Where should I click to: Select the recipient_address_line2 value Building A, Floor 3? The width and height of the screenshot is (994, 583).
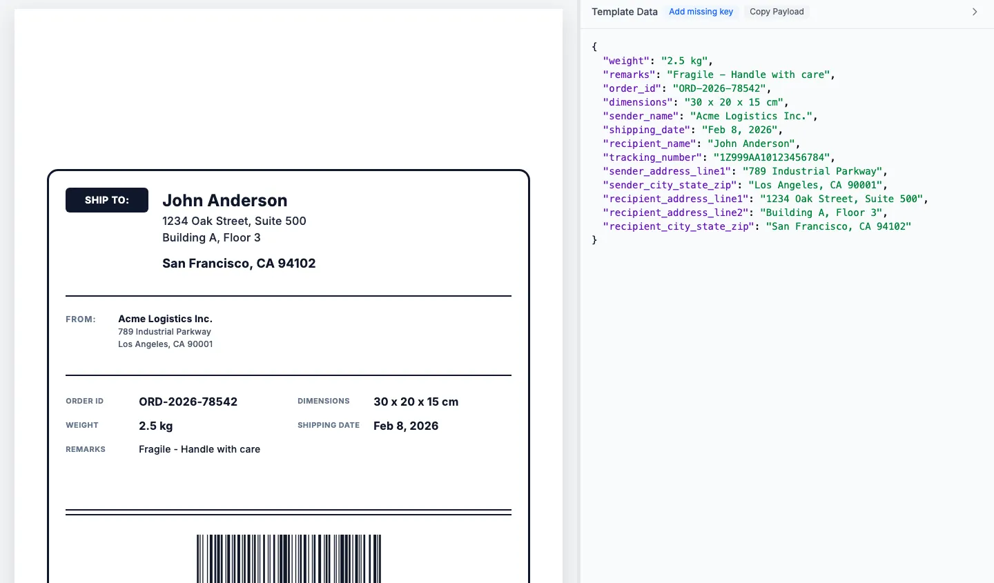click(819, 213)
